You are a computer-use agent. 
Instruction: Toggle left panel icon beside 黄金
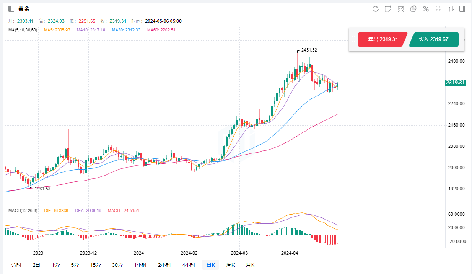[11, 9]
